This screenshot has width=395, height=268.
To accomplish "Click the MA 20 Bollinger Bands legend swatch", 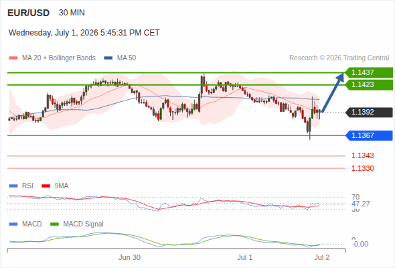I will click(x=13, y=58).
